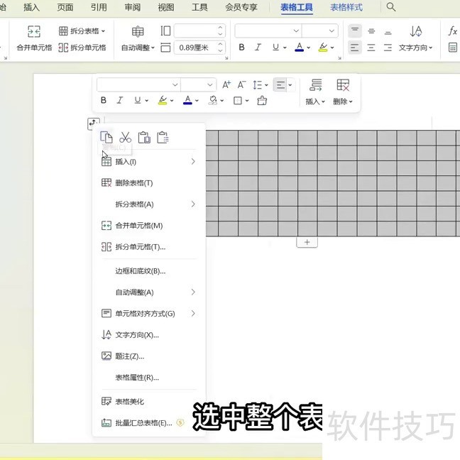Image resolution: width=460 pixels, height=460 pixels.
Task: Toggle underline in the floating mini toolbar
Action: 137,101
